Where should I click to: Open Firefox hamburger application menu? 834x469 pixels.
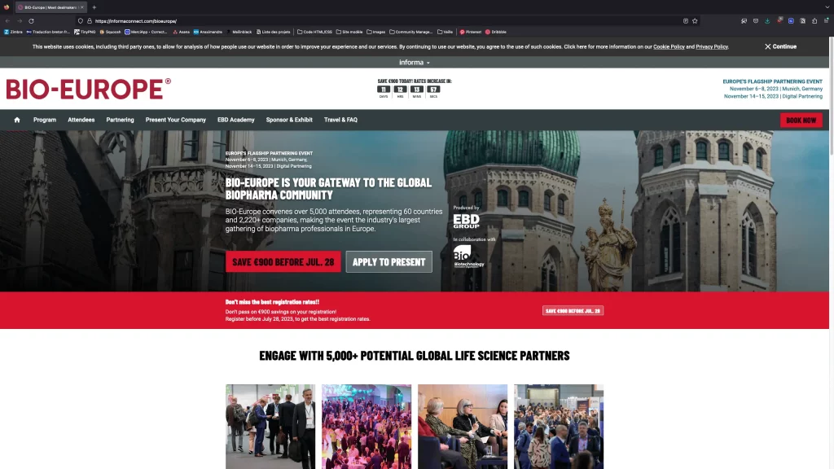click(x=826, y=20)
